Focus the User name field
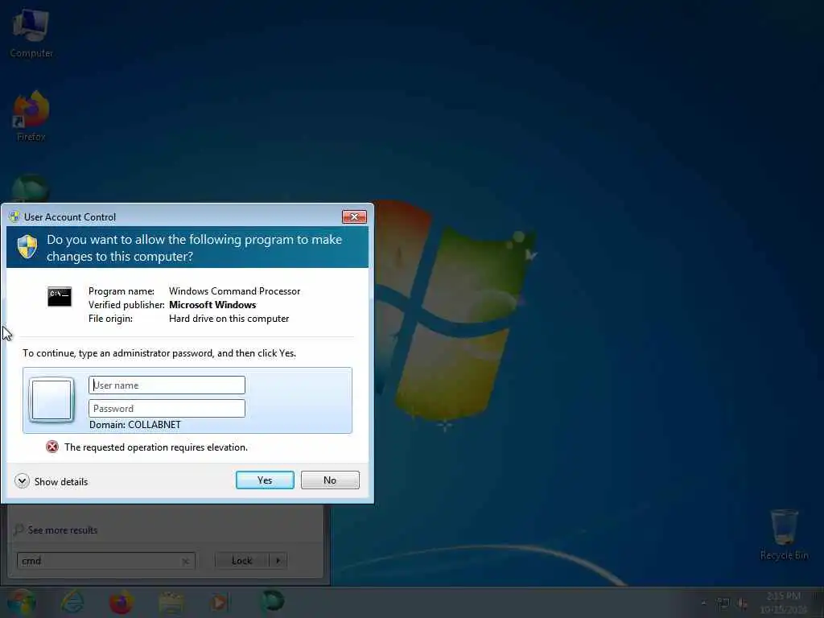The image size is (824, 618). [x=167, y=385]
